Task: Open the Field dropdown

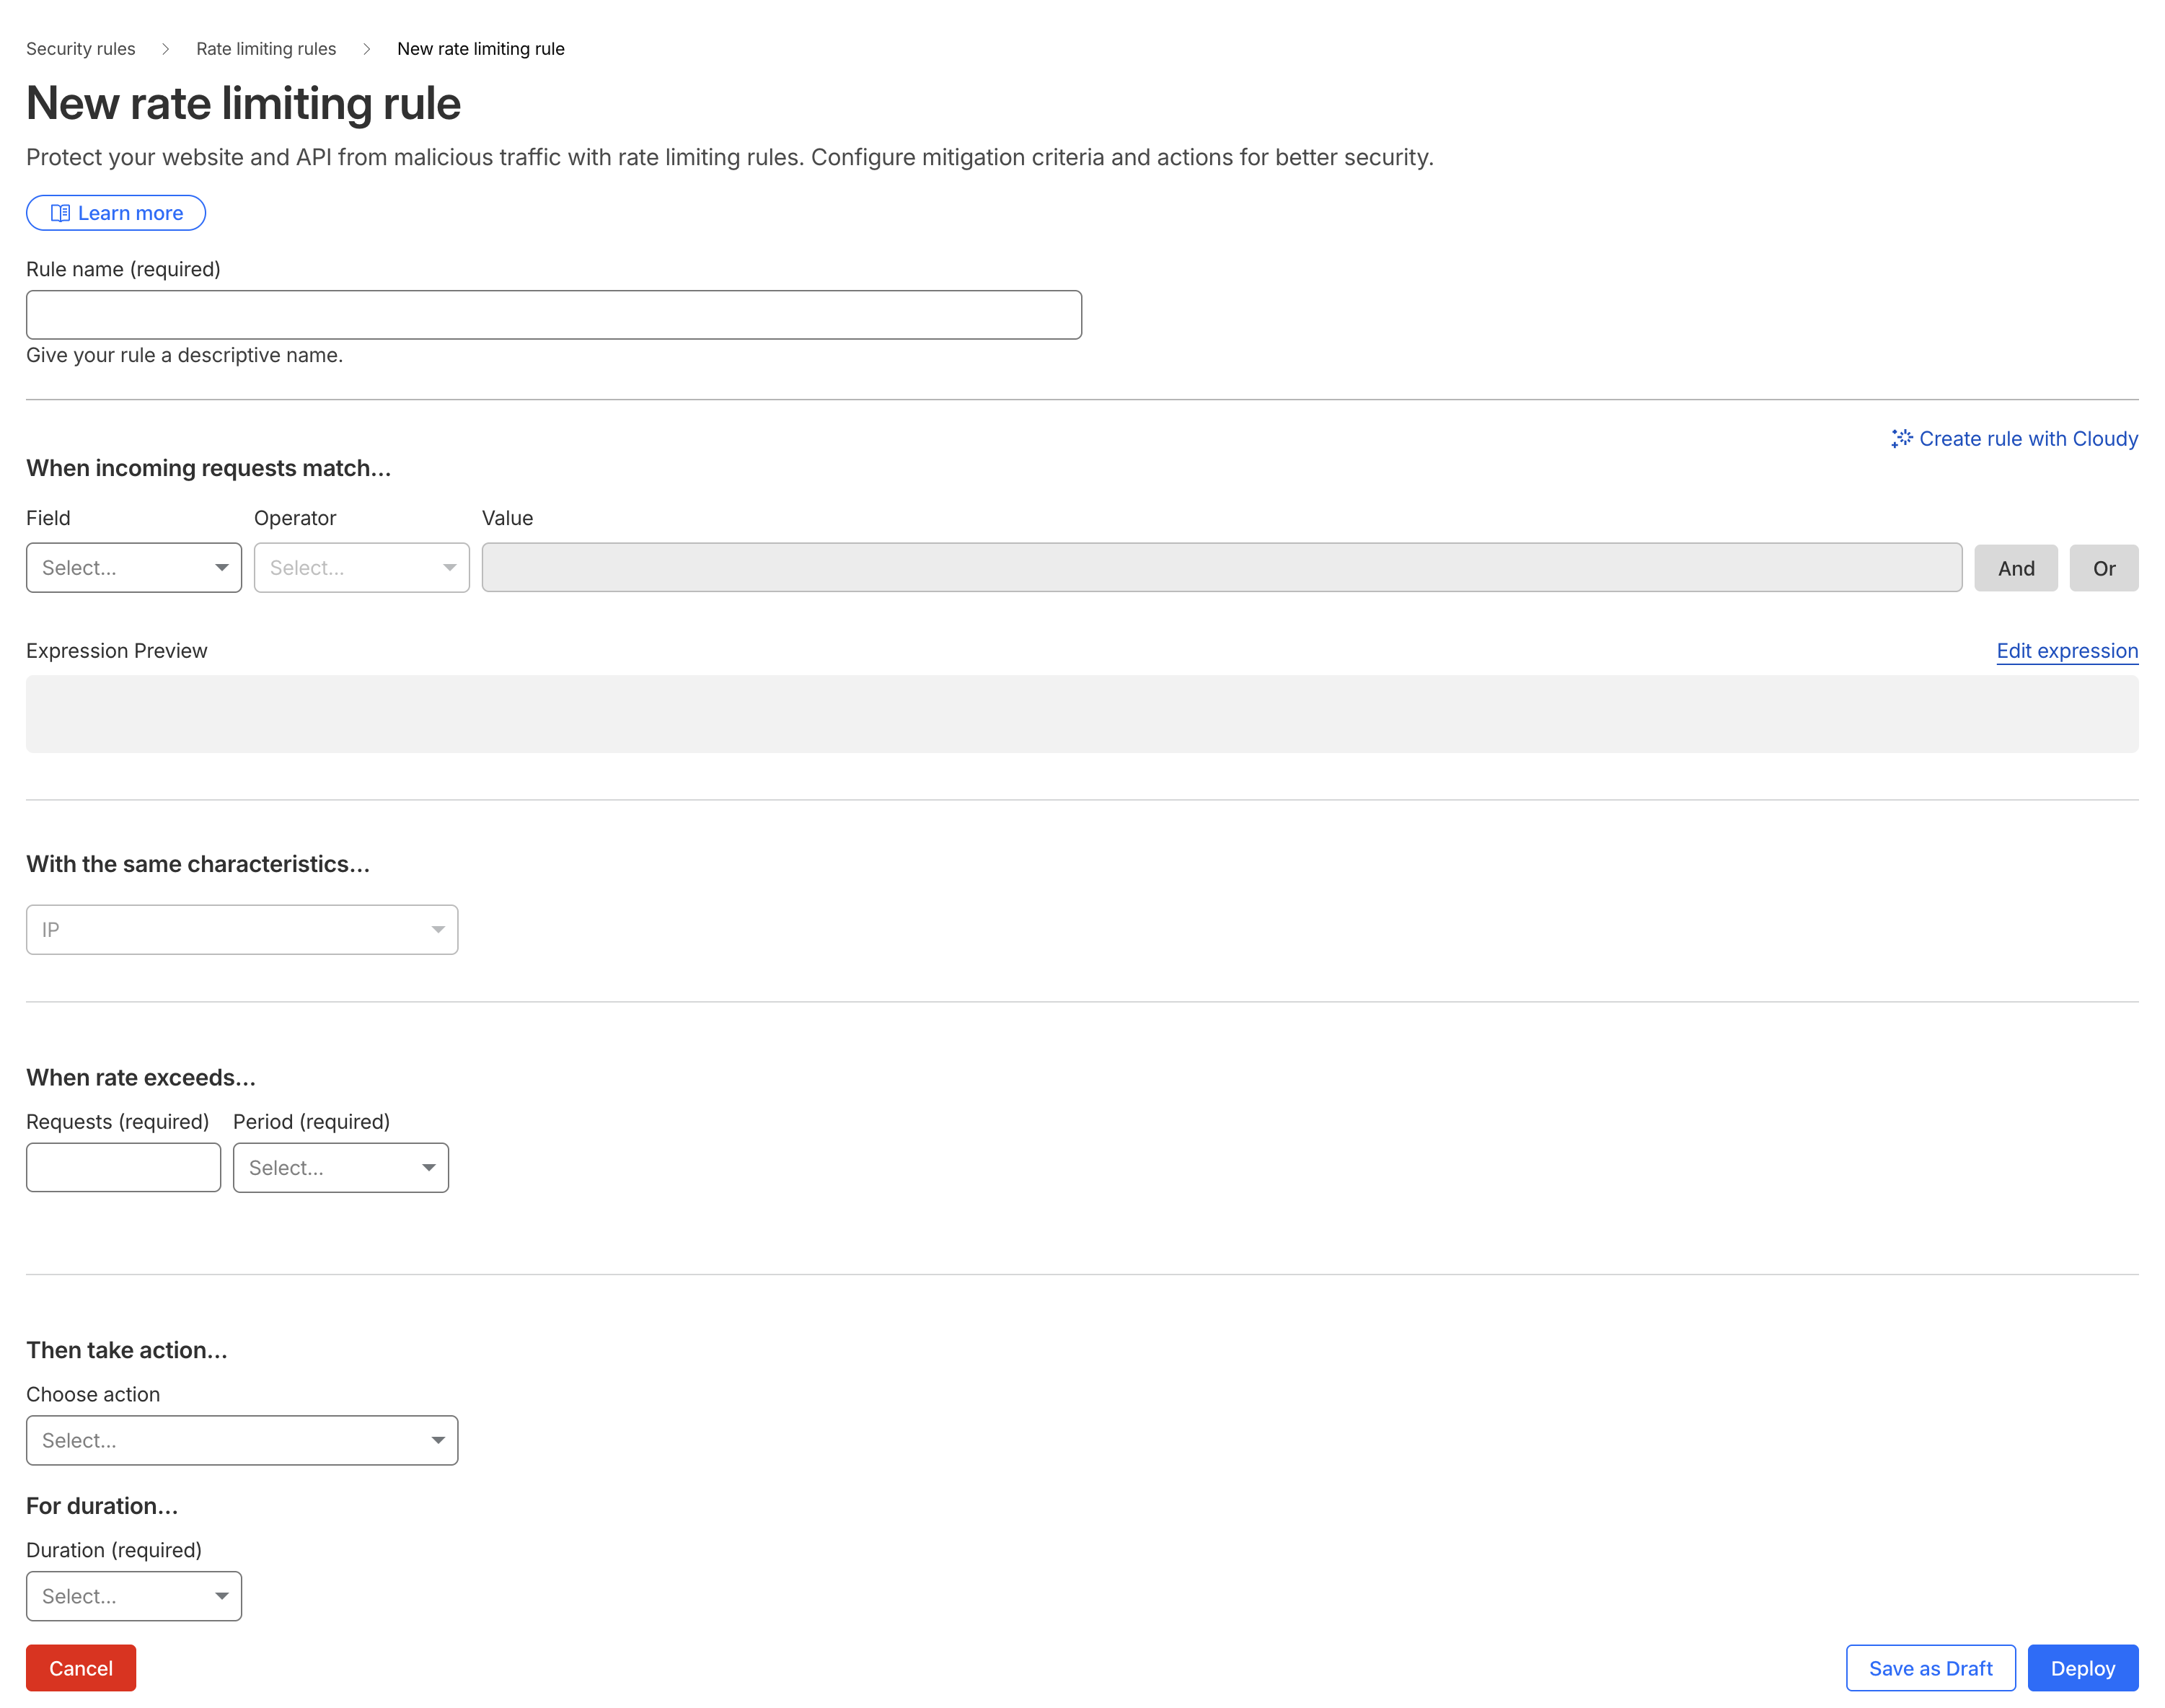Action: (x=134, y=568)
